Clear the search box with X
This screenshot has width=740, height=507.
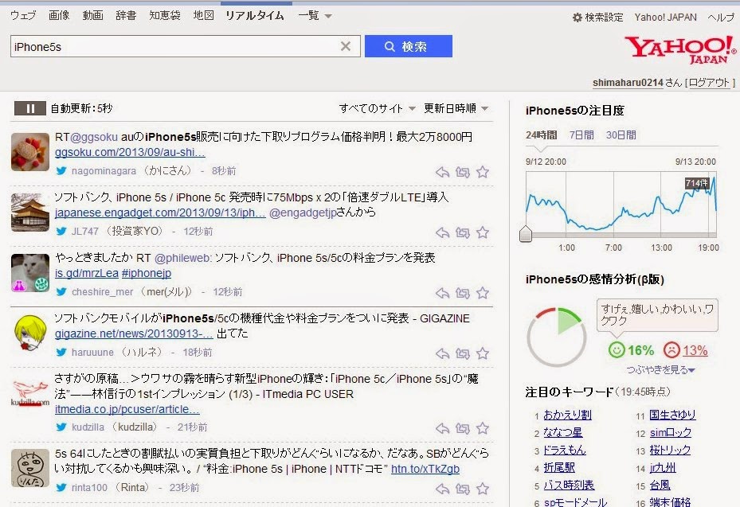coord(346,46)
